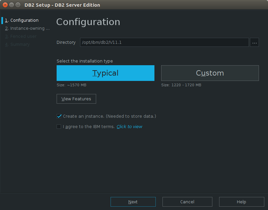Viewport: 268px width, 210px height.
Task: Choose the Custom installation type
Action: point(210,73)
